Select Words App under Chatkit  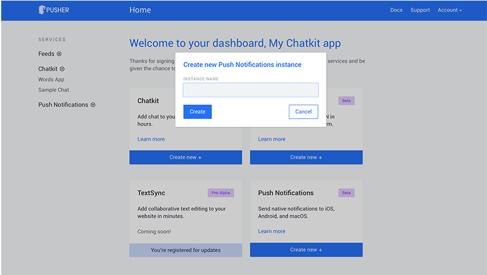[x=51, y=80]
